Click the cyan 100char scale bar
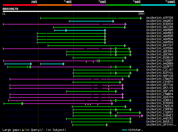The image size is (178, 132). point(124,130)
